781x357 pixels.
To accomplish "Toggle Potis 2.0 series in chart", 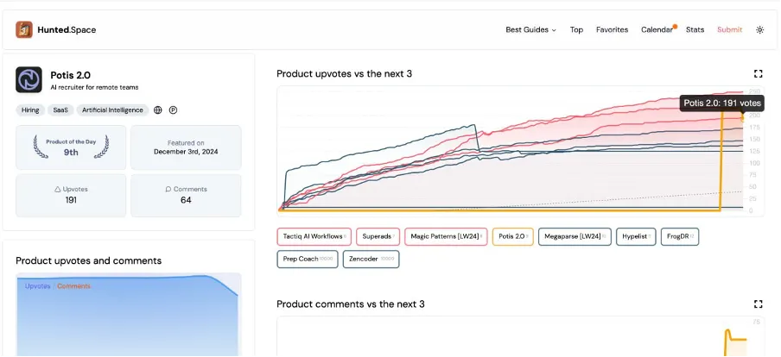I will (x=512, y=236).
